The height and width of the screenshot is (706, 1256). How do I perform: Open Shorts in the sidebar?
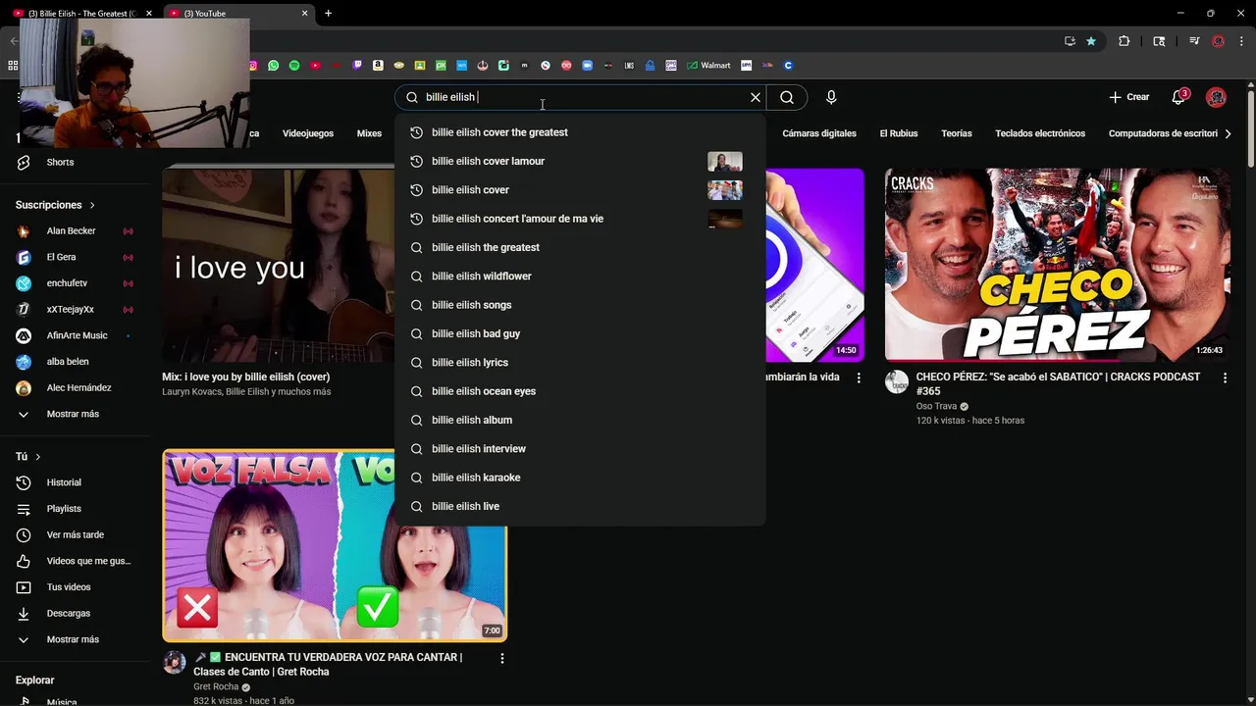tap(60, 162)
